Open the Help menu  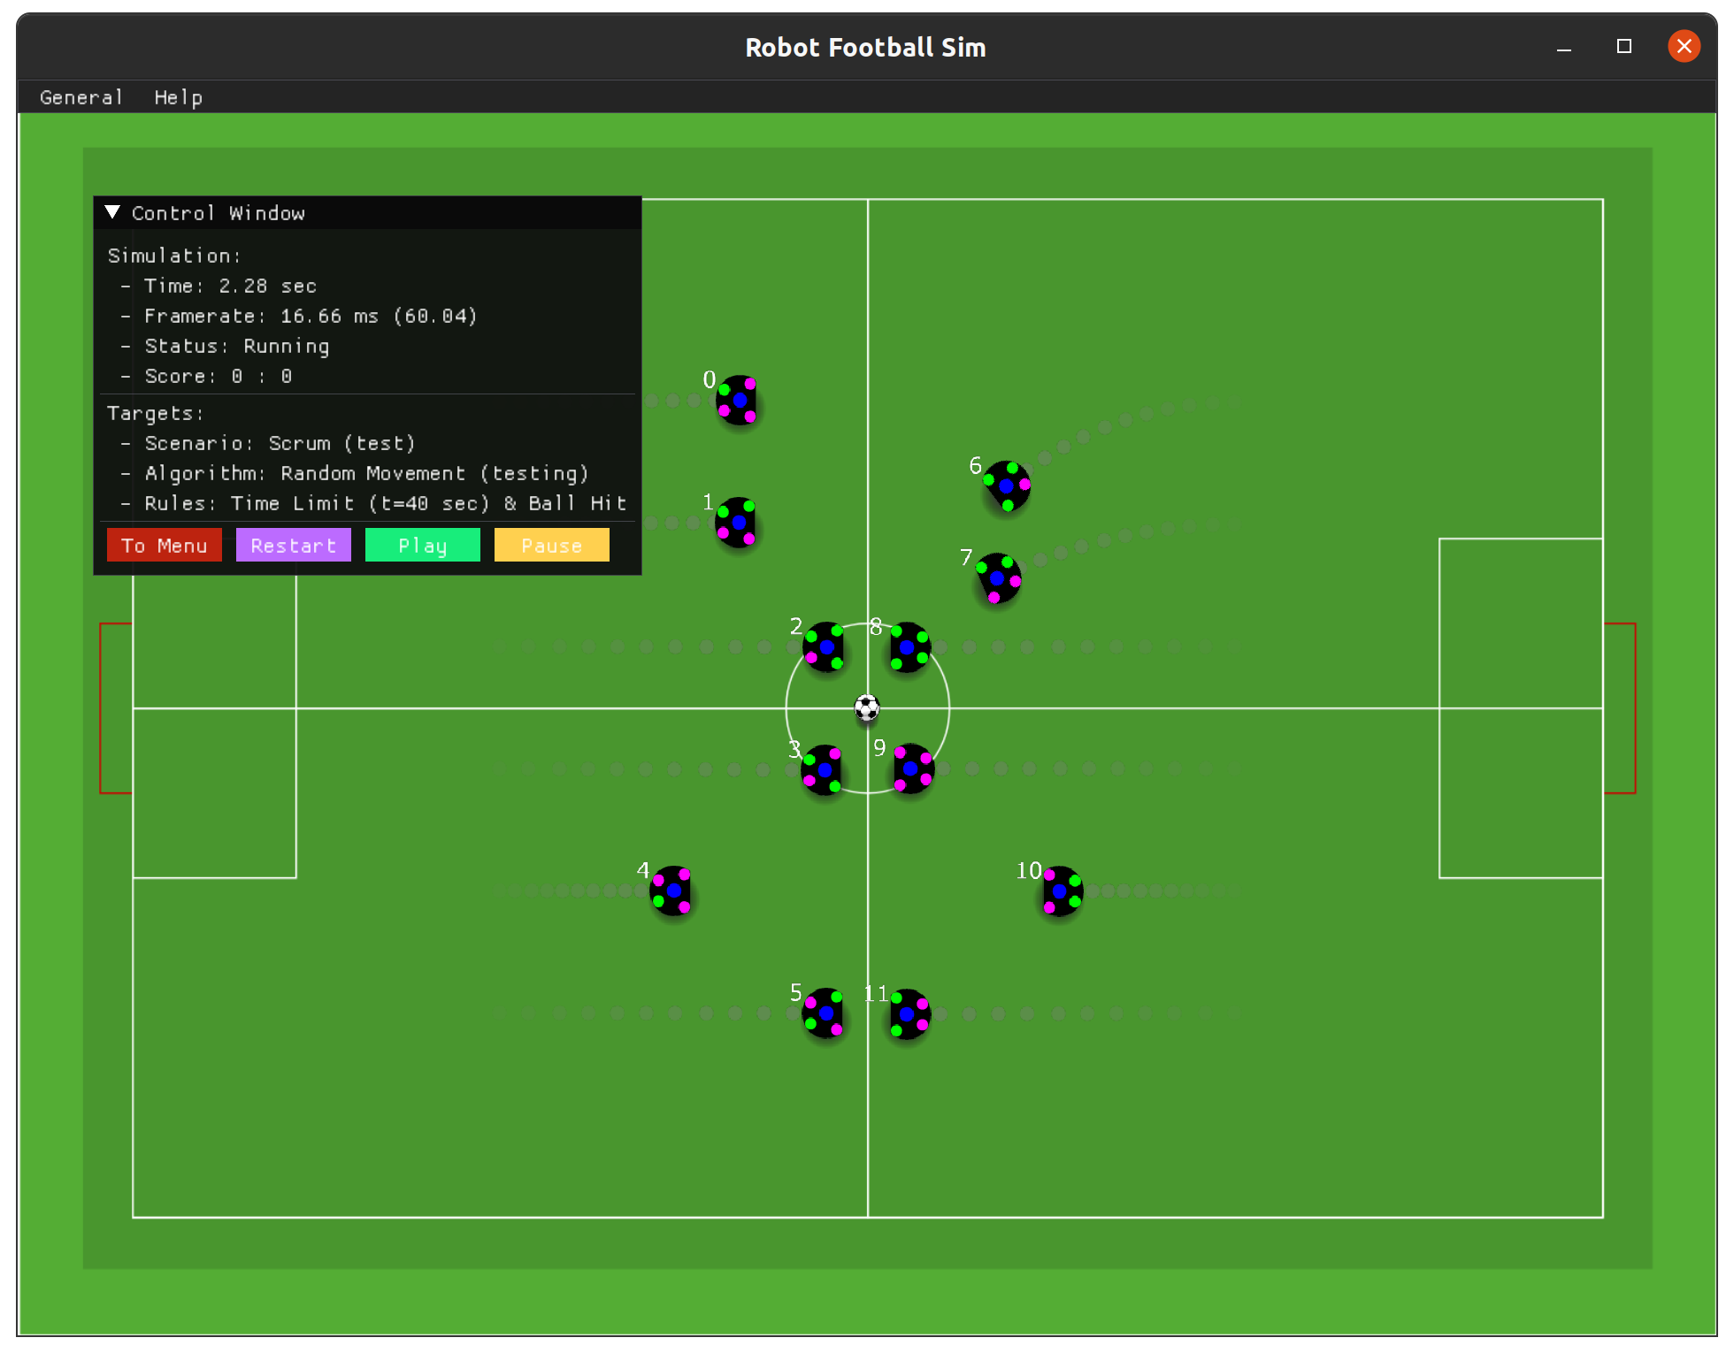178,97
